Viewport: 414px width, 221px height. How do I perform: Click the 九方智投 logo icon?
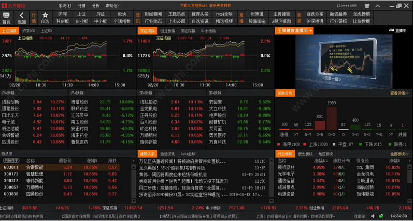coord(4,6)
